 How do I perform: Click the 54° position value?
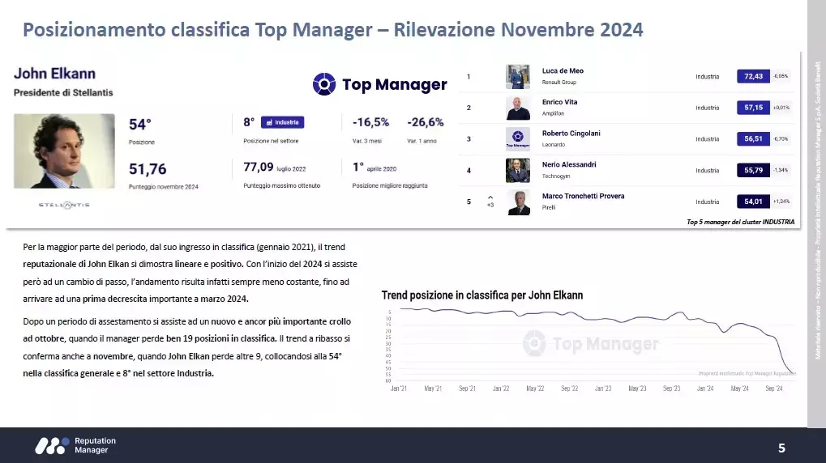coord(140,125)
